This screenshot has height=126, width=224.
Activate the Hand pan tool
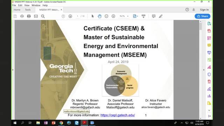pos(99,16)
